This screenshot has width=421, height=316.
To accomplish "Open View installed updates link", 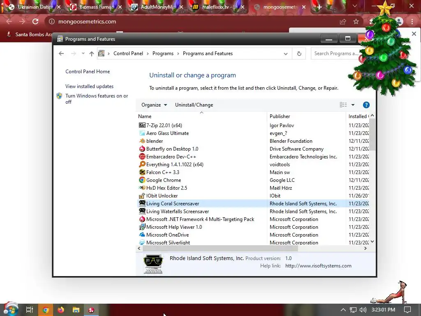I will coord(89,86).
